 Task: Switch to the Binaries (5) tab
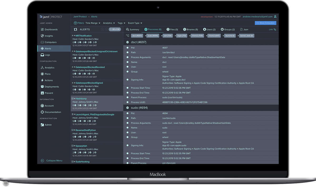[190, 30]
